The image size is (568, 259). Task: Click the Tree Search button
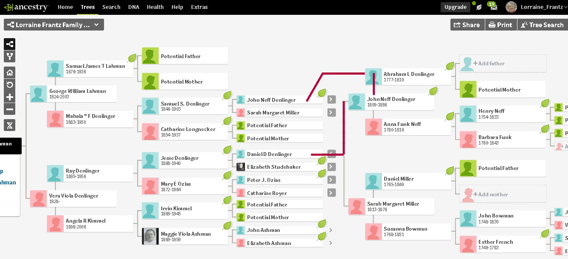(x=542, y=25)
